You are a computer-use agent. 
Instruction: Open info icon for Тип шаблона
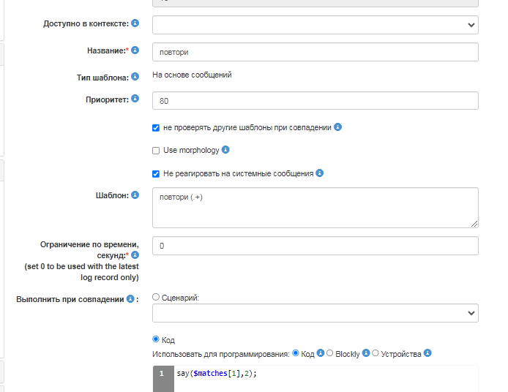pos(135,77)
